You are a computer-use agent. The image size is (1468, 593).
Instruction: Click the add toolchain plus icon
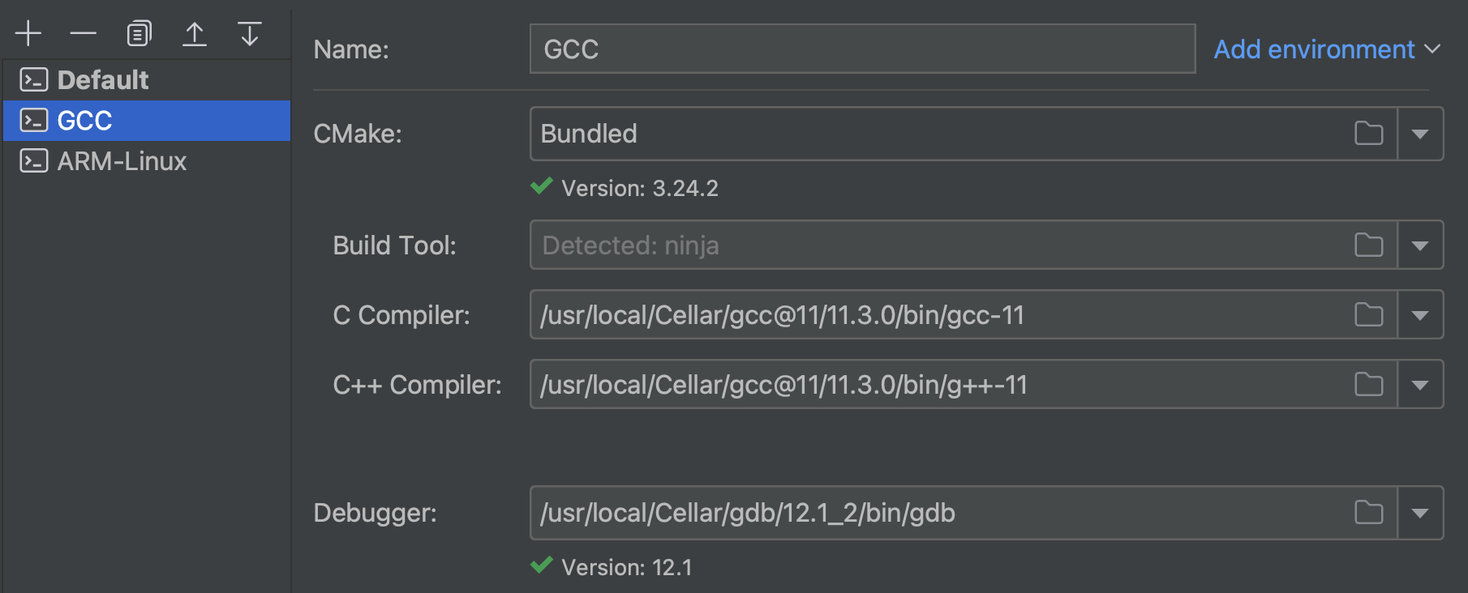pyautogui.click(x=28, y=34)
